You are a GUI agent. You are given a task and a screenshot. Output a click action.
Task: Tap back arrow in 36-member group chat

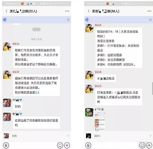pyautogui.click(x=89, y=11)
